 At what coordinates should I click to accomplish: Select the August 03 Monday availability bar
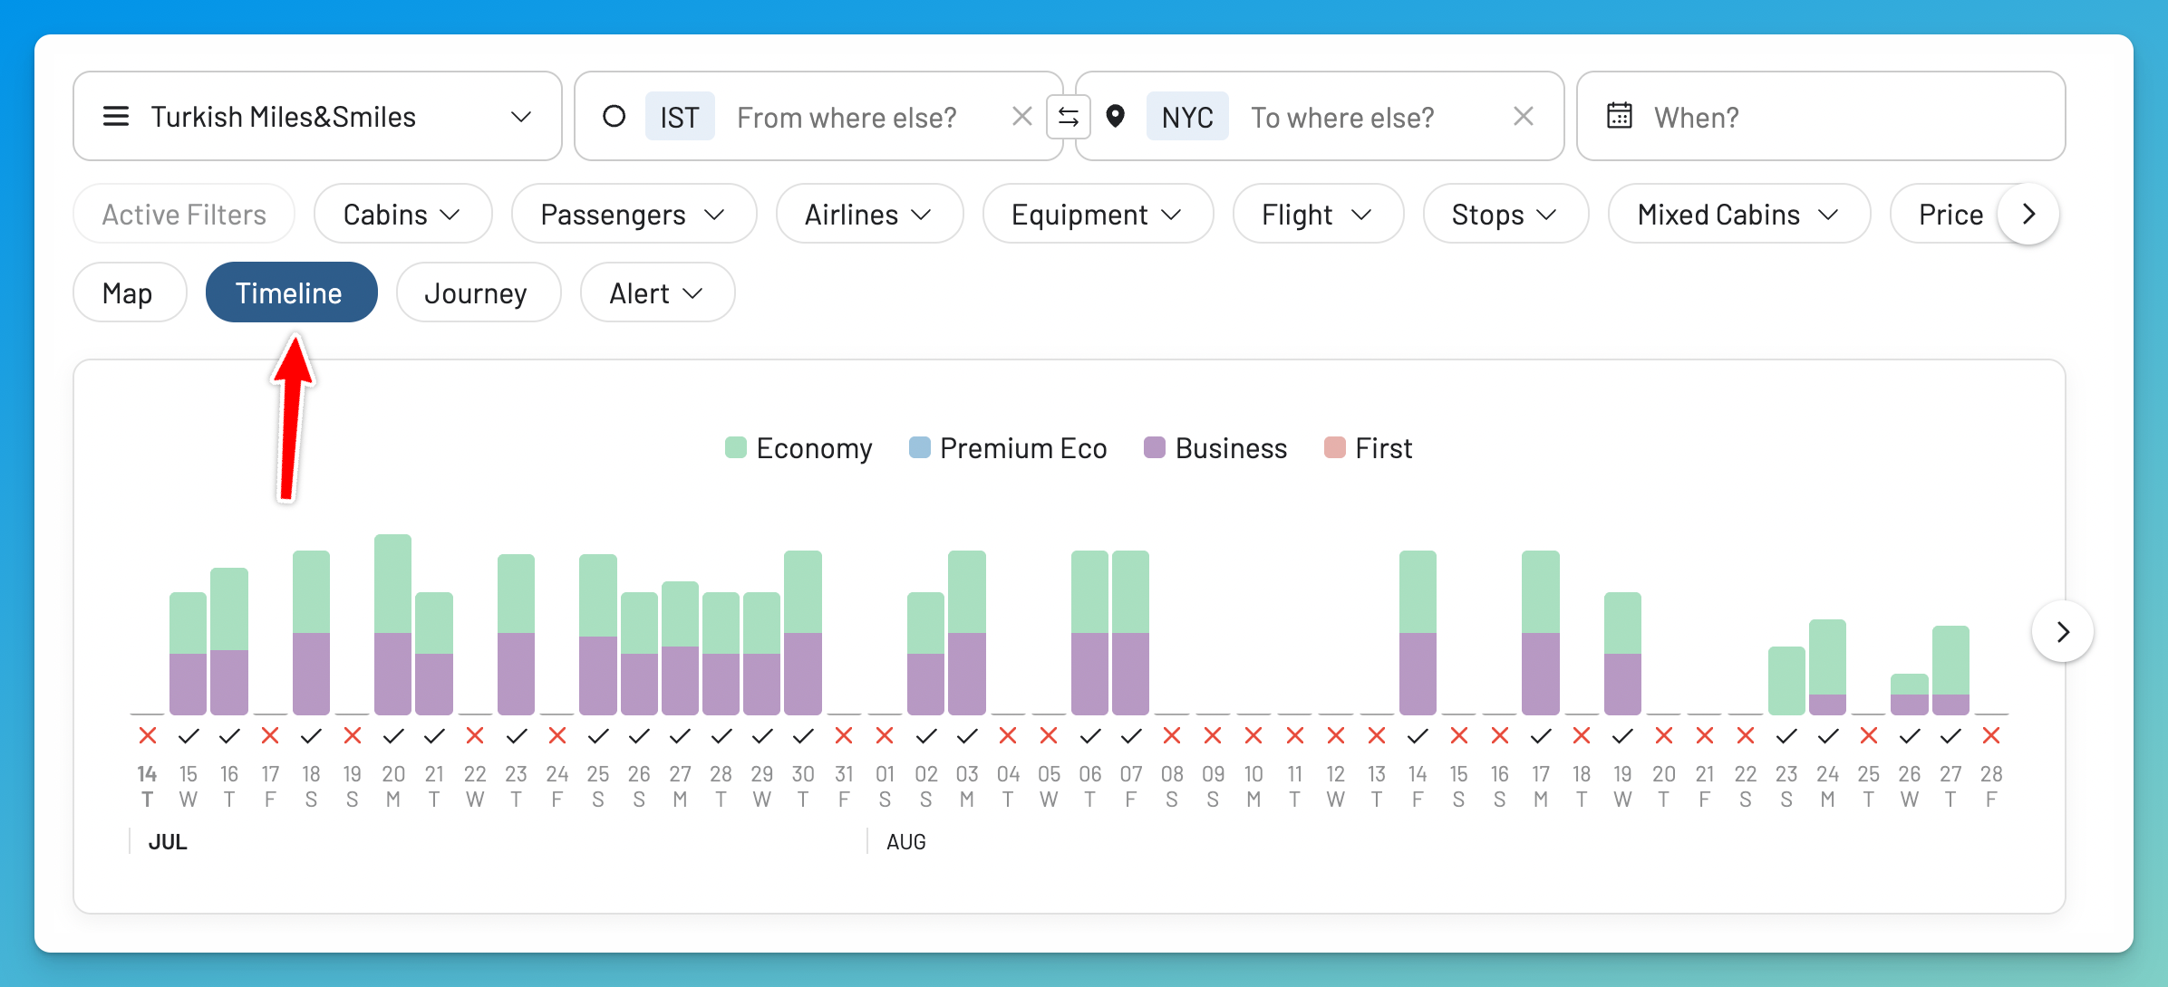click(x=967, y=632)
